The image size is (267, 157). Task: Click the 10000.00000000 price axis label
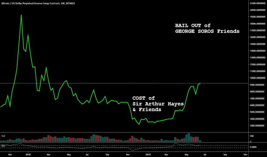tap(258, 78)
